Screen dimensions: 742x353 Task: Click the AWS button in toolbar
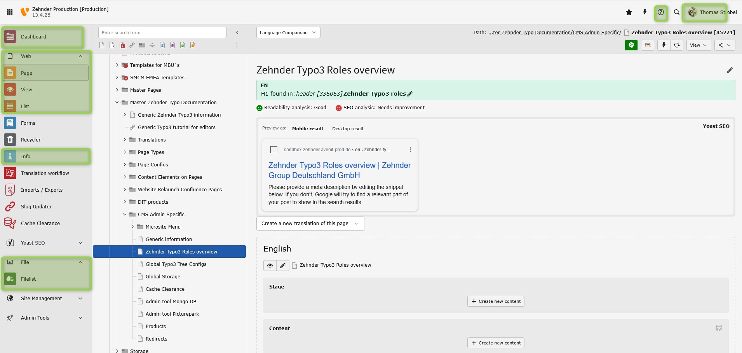click(x=648, y=45)
